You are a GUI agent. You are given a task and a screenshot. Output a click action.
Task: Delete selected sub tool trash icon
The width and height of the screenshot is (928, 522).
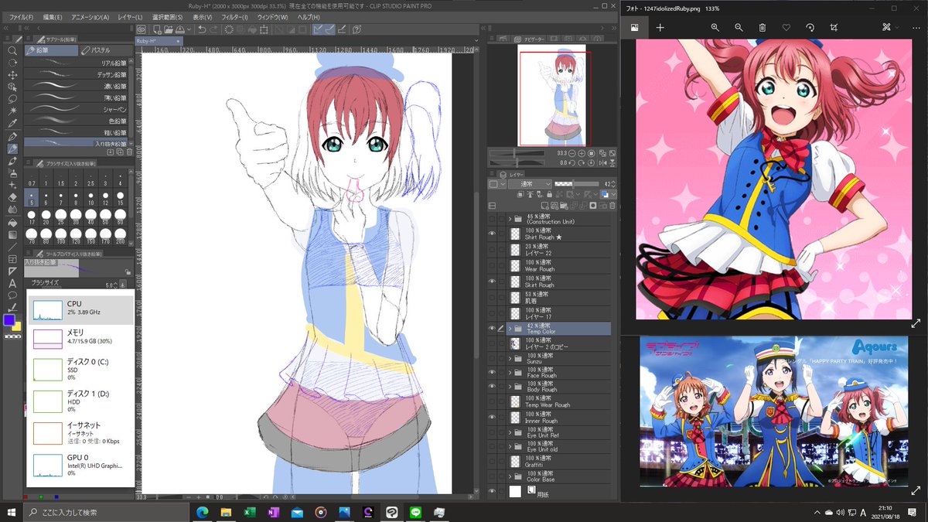tap(128, 152)
